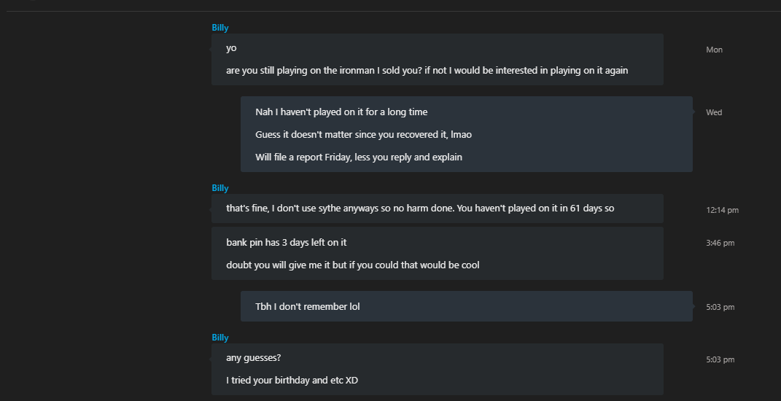Select the 'Tbh I don't remember lol' reply
This screenshot has width=781, height=401.
[307, 307]
